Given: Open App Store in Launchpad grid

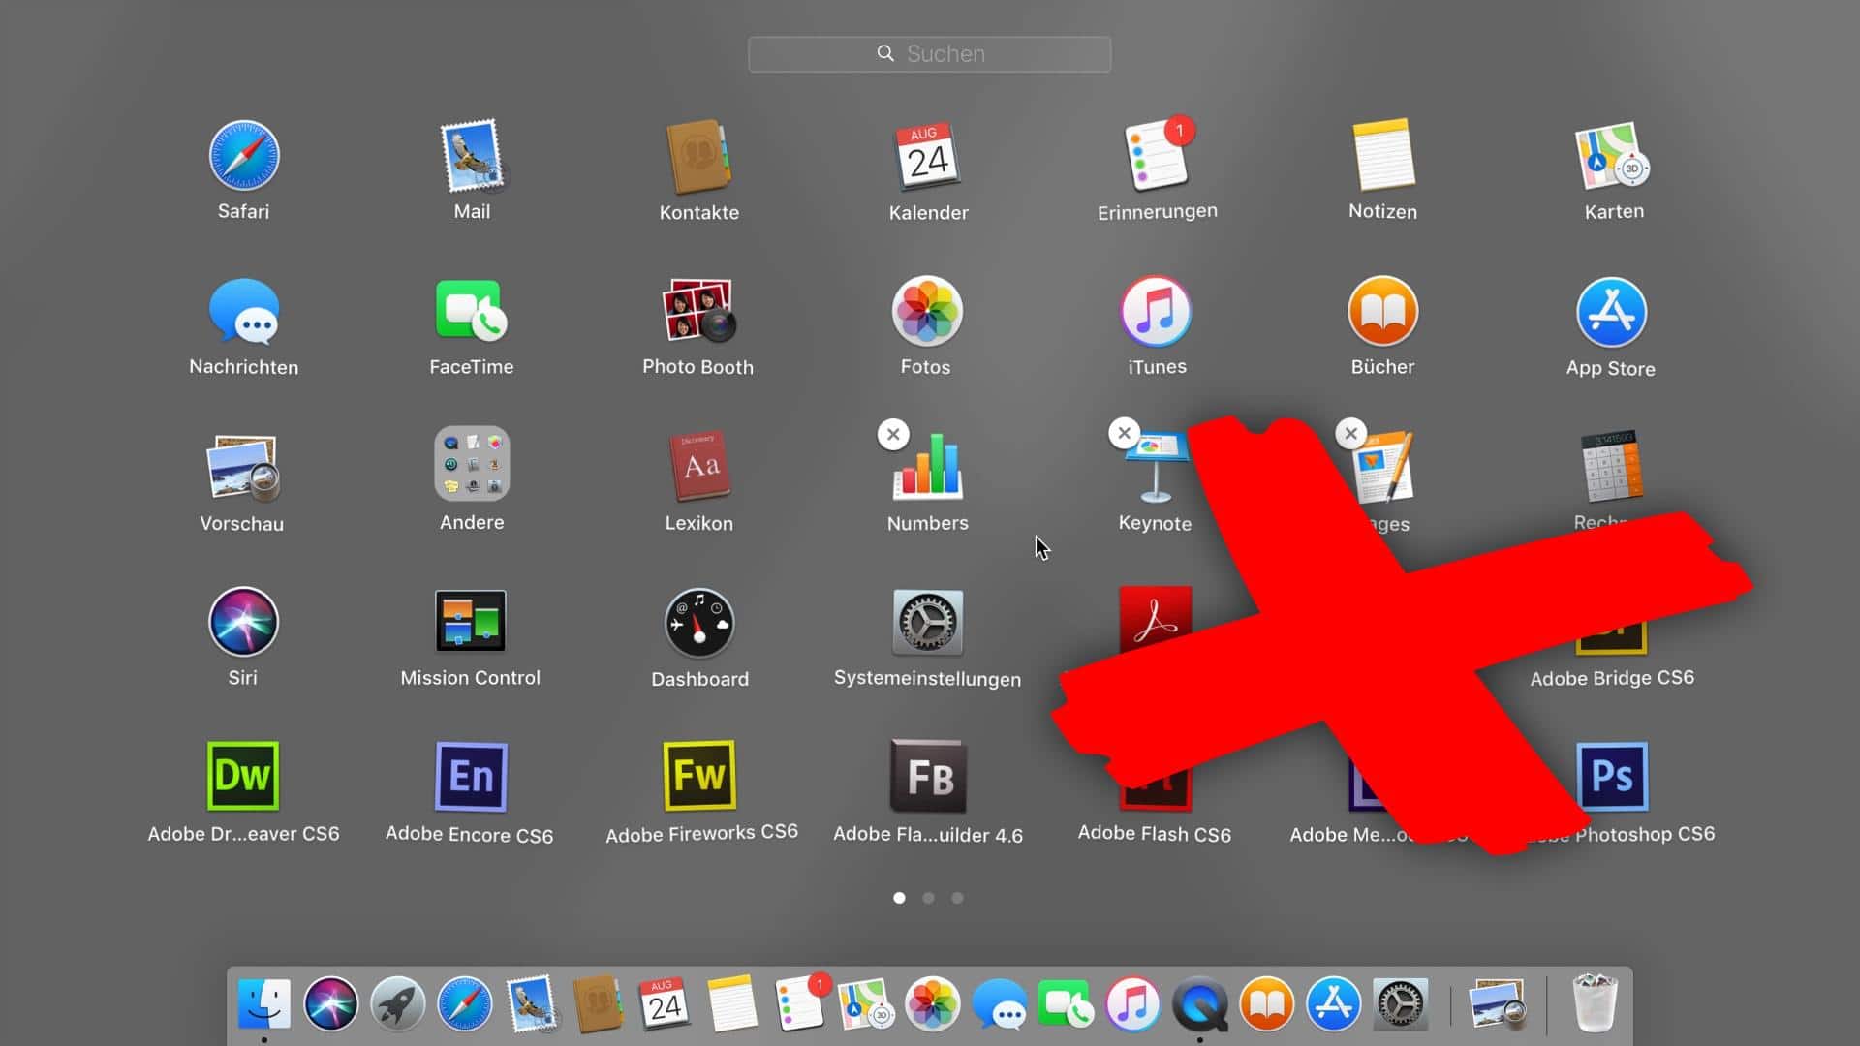Looking at the screenshot, I should coord(1612,312).
